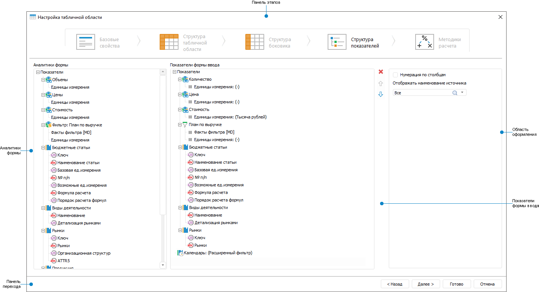Select № п/п in Показатели формы ввода
Screen dimensions: 539x292
200,177
